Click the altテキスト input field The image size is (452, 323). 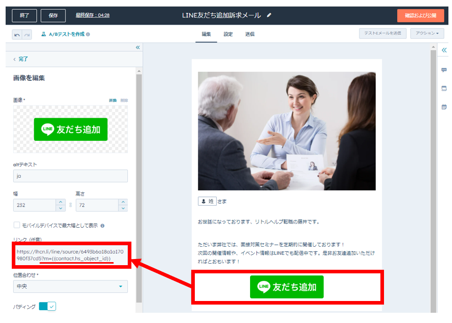point(70,176)
